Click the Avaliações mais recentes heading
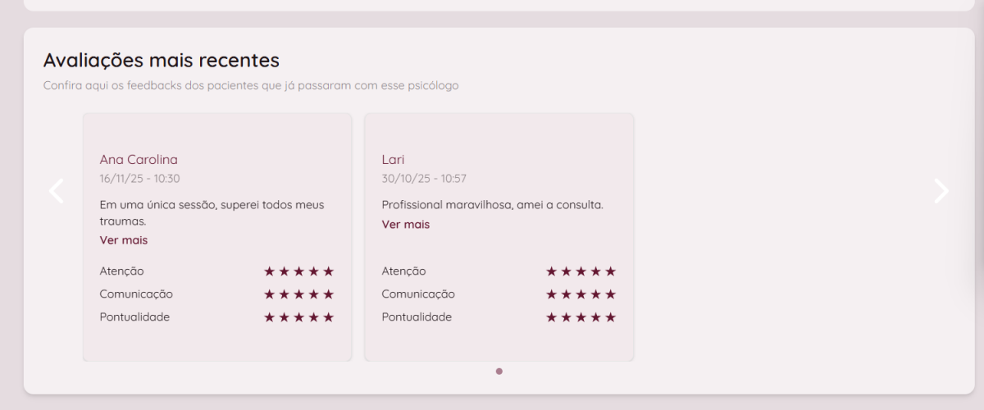Image resolution: width=984 pixels, height=410 pixels. (162, 60)
